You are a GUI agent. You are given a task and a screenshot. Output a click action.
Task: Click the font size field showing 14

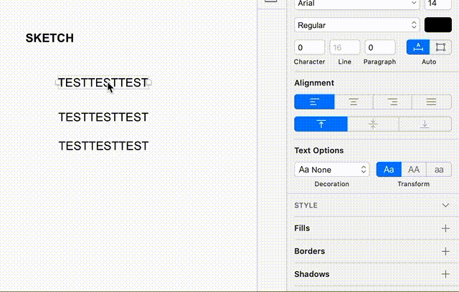[438, 4]
